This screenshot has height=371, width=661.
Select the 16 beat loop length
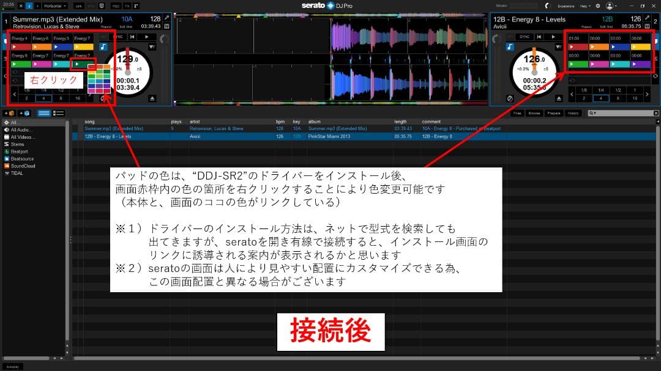78,98
